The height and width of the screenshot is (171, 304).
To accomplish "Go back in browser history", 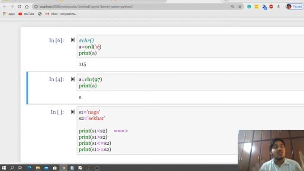I will [5, 7].
